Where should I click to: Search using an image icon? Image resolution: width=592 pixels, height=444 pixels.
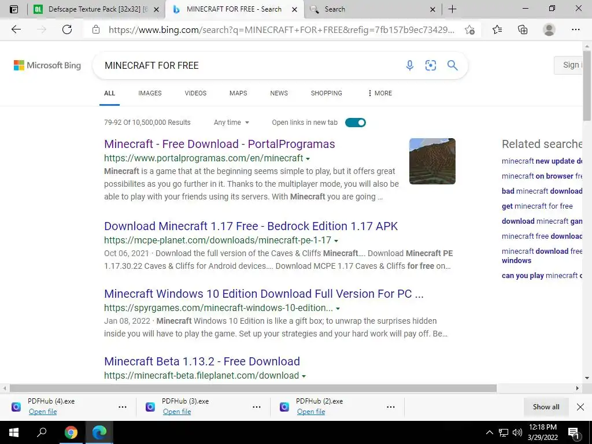coord(430,65)
